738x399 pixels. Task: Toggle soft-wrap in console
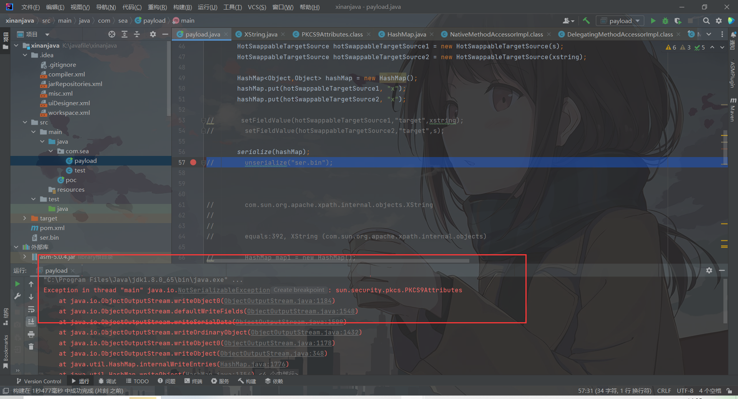(31, 309)
